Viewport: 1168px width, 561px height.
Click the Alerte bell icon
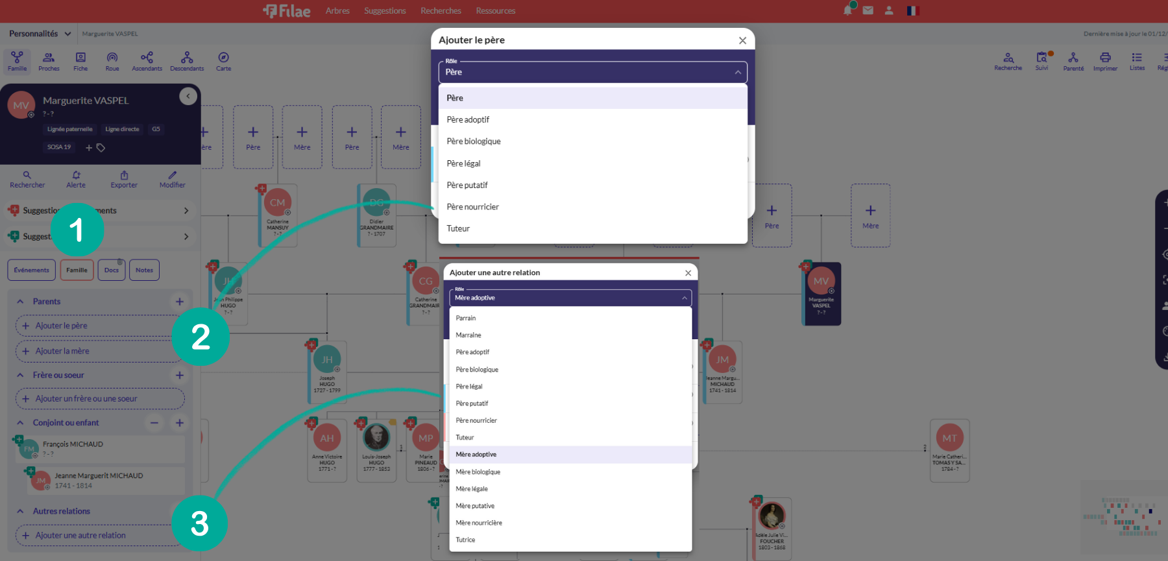click(76, 179)
